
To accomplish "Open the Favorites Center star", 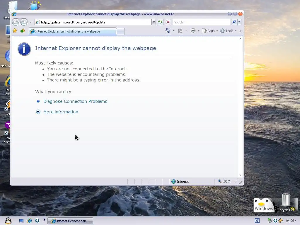I will coord(15,30).
